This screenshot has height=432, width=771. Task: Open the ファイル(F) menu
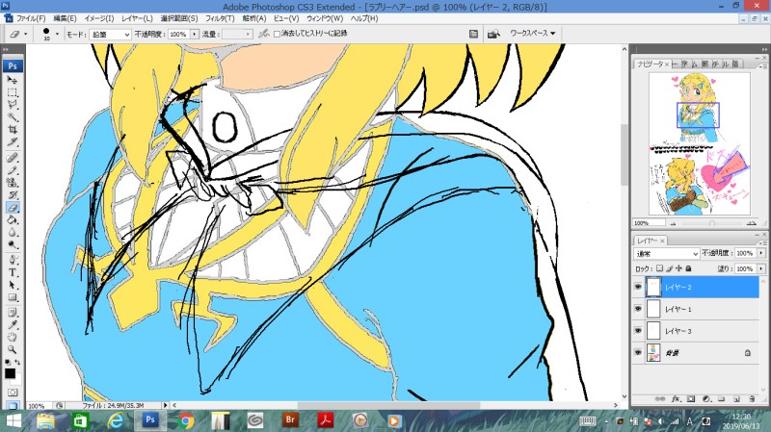coord(29,18)
